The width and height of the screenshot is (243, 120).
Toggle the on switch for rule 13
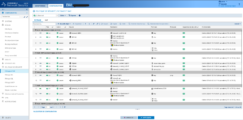pos(47,100)
